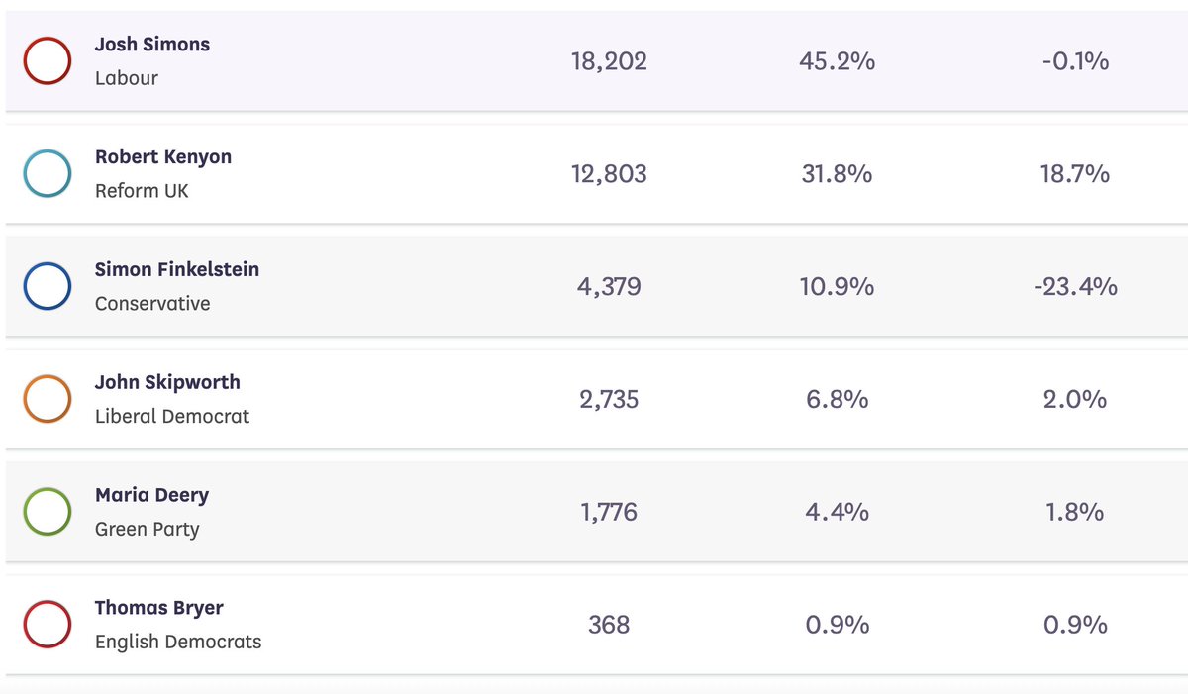Select candidate name Josh Simons
Screen dimensions: 1188x694
pyautogui.click(x=152, y=45)
